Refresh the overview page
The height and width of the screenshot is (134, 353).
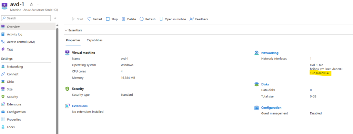pyautogui.click(x=148, y=19)
